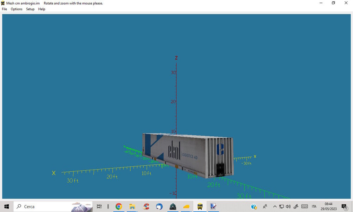Open clock showing 08:44

coord(328,206)
